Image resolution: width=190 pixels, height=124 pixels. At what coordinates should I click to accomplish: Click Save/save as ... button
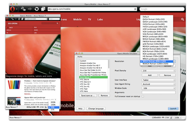88,96
